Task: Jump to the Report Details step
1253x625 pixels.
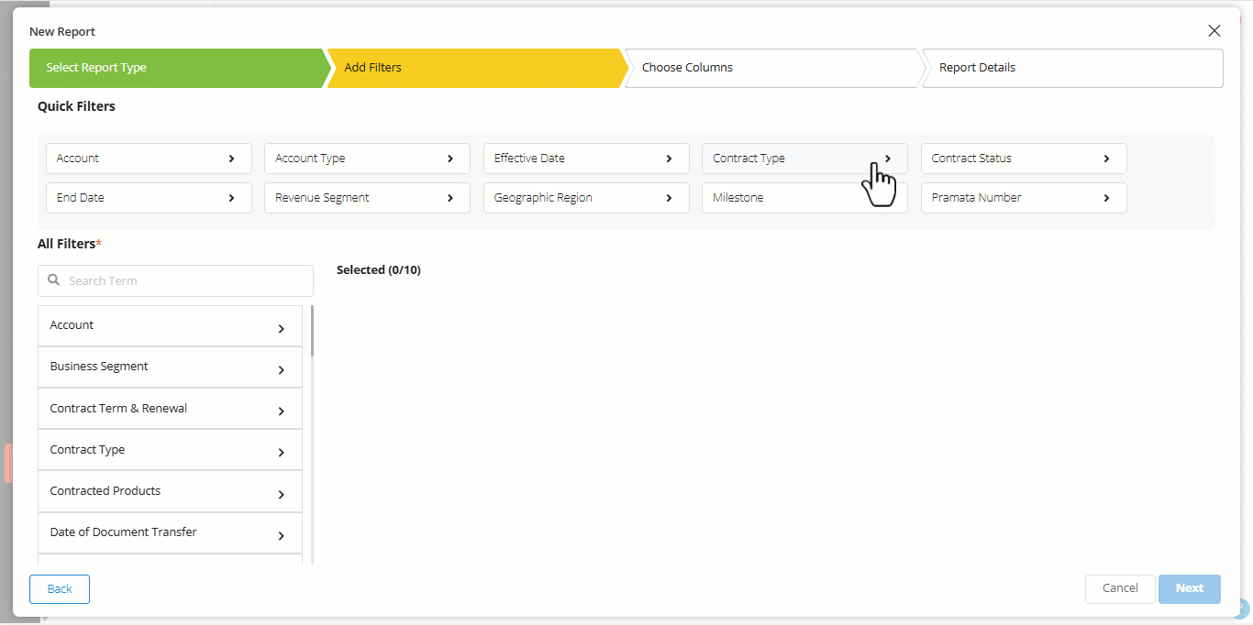Action: (1072, 68)
